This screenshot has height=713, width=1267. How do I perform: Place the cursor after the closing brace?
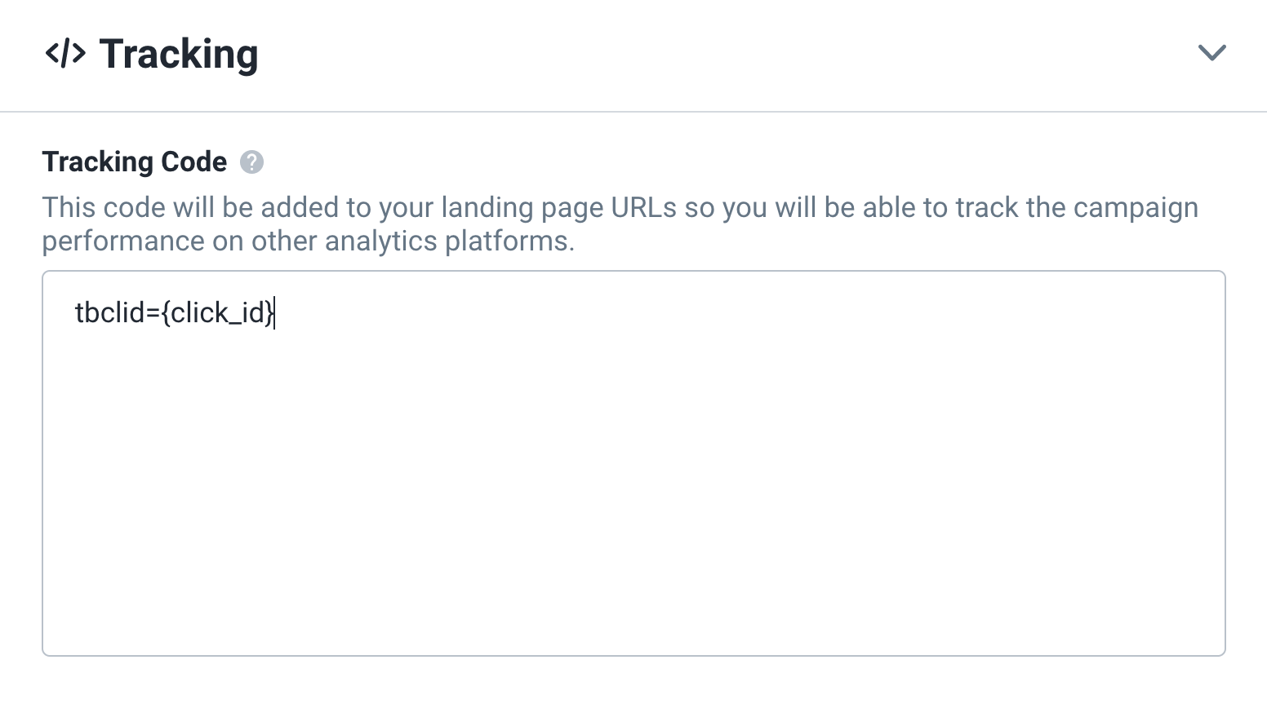[x=276, y=312]
